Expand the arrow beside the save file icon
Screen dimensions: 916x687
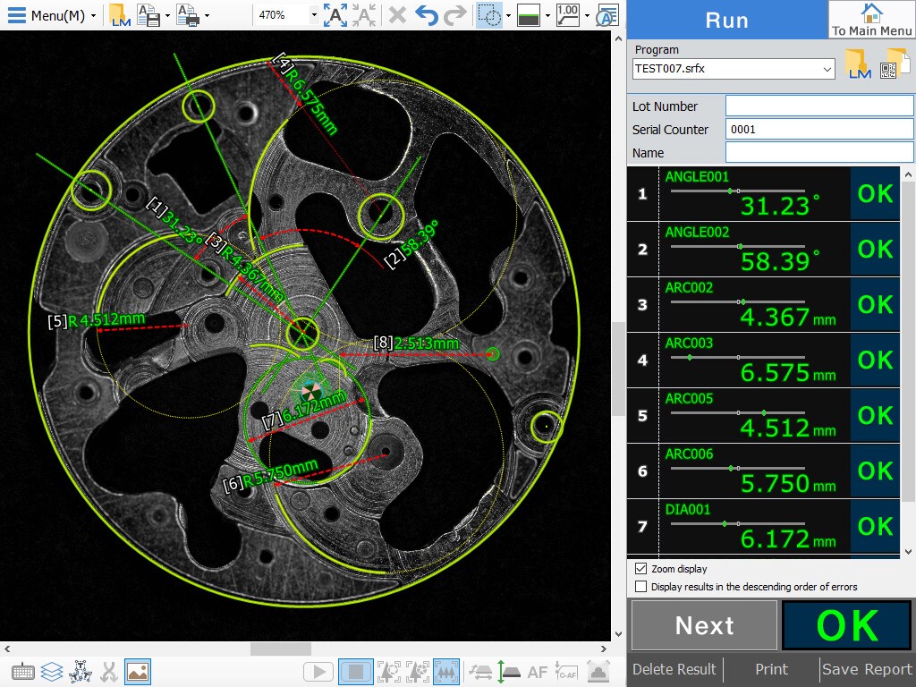pos(167,15)
